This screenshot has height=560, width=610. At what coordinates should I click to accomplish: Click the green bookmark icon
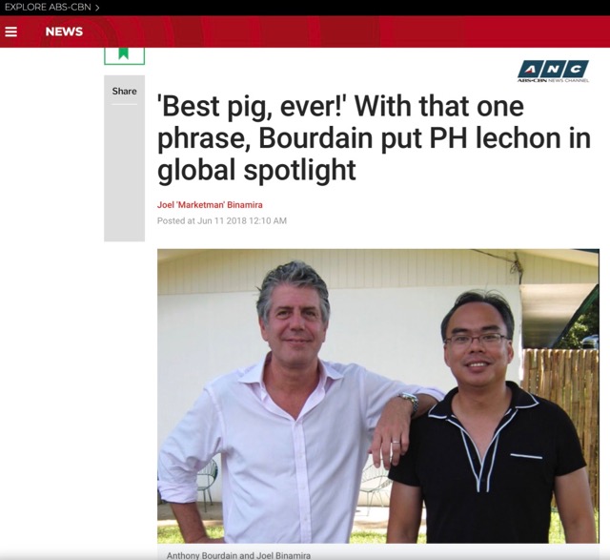124,54
